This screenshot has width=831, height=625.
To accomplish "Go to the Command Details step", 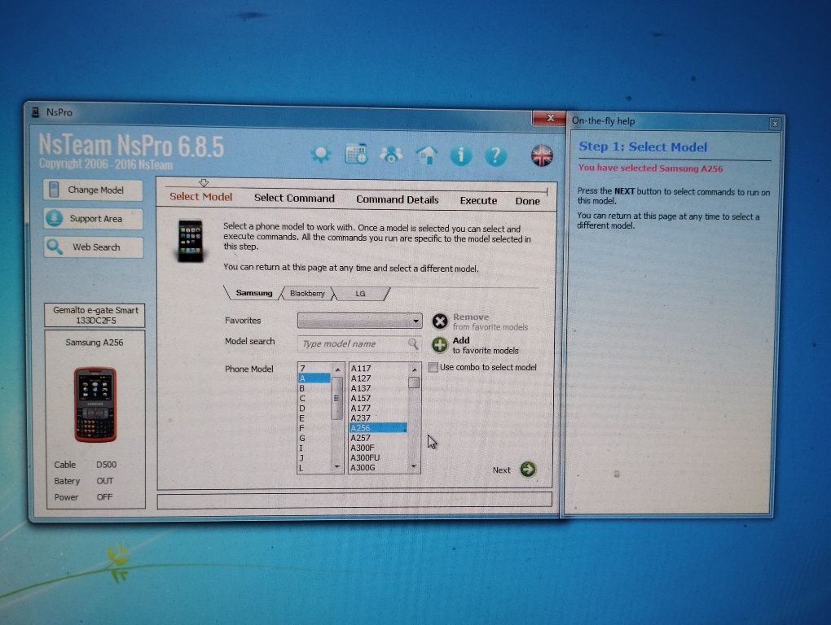I will point(398,199).
